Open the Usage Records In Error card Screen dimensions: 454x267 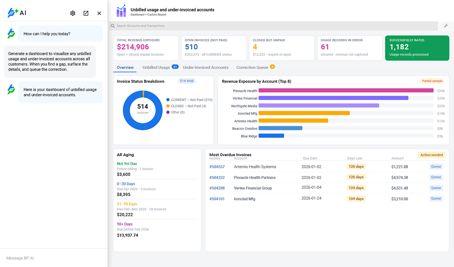[x=349, y=48]
